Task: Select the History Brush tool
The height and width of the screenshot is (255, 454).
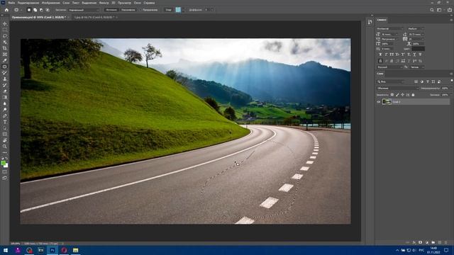Action: click(5, 85)
